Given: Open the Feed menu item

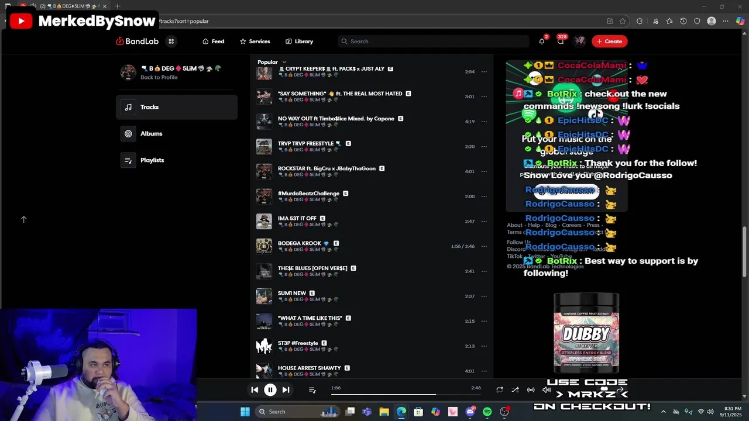Looking at the screenshot, I should (214, 42).
